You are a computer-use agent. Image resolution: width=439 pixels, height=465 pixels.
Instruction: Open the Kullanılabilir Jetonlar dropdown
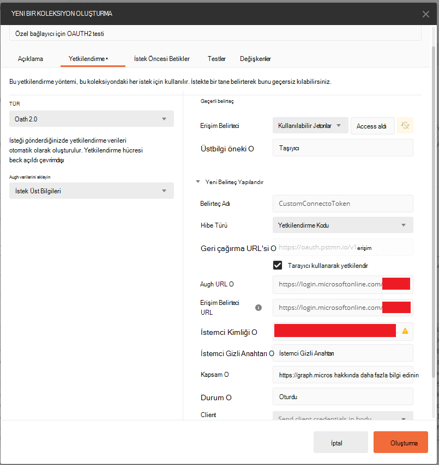pos(310,125)
